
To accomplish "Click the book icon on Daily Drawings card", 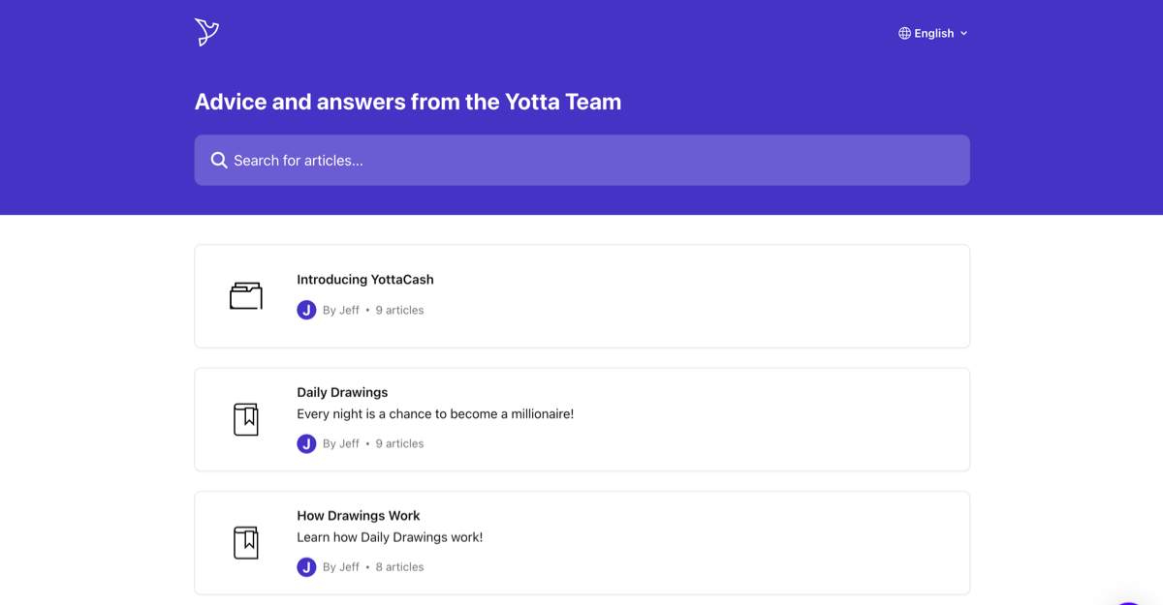I will click(246, 419).
